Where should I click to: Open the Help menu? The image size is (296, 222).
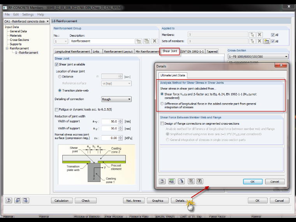click(x=41, y=14)
